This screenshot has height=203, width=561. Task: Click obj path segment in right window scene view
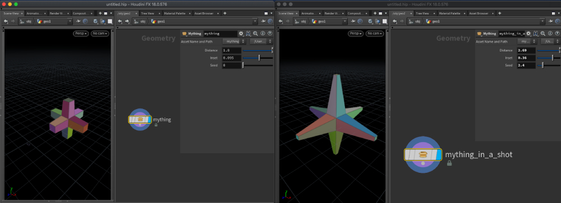[x=301, y=21]
